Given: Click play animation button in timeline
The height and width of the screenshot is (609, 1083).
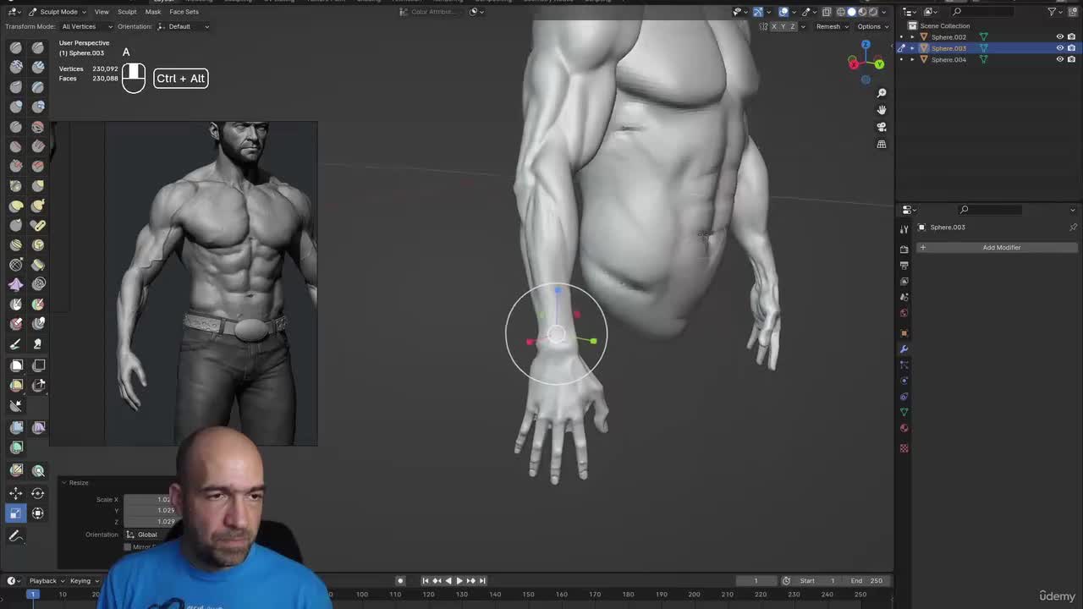Looking at the screenshot, I should [x=459, y=581].
